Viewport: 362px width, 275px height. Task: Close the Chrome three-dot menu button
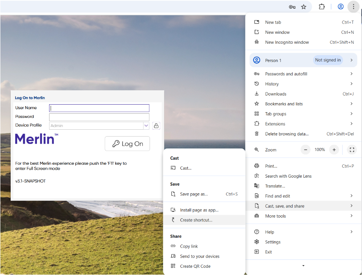point(353,7)
